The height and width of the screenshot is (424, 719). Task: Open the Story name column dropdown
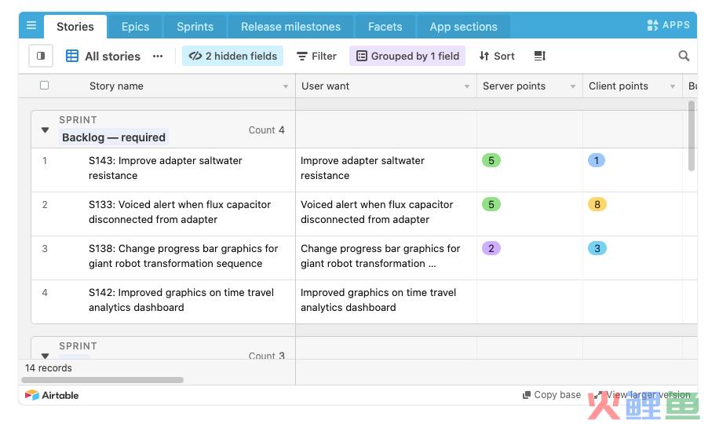[286, 86]
